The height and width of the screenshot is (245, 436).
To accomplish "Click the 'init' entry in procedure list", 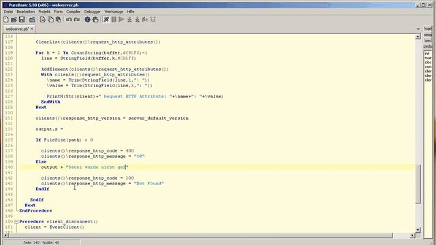I will tap(427, 53).
